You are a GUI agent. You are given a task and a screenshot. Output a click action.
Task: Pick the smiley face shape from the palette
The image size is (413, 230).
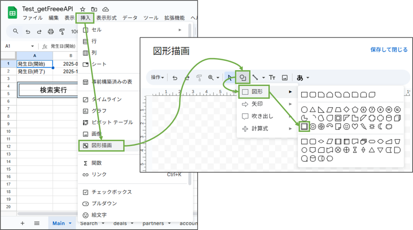click(x=347, y=127)
